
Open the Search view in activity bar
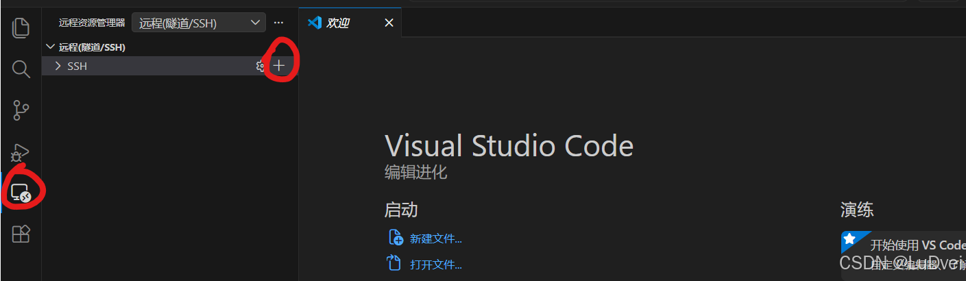click(21, 69)
